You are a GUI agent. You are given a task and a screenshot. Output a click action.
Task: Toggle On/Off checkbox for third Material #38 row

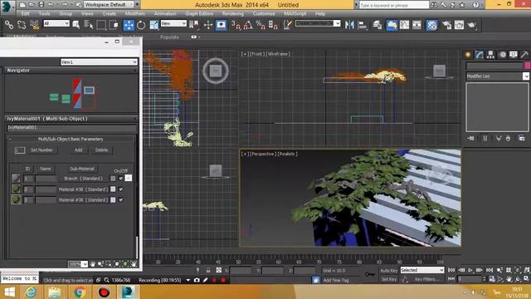tap(121, 200)
